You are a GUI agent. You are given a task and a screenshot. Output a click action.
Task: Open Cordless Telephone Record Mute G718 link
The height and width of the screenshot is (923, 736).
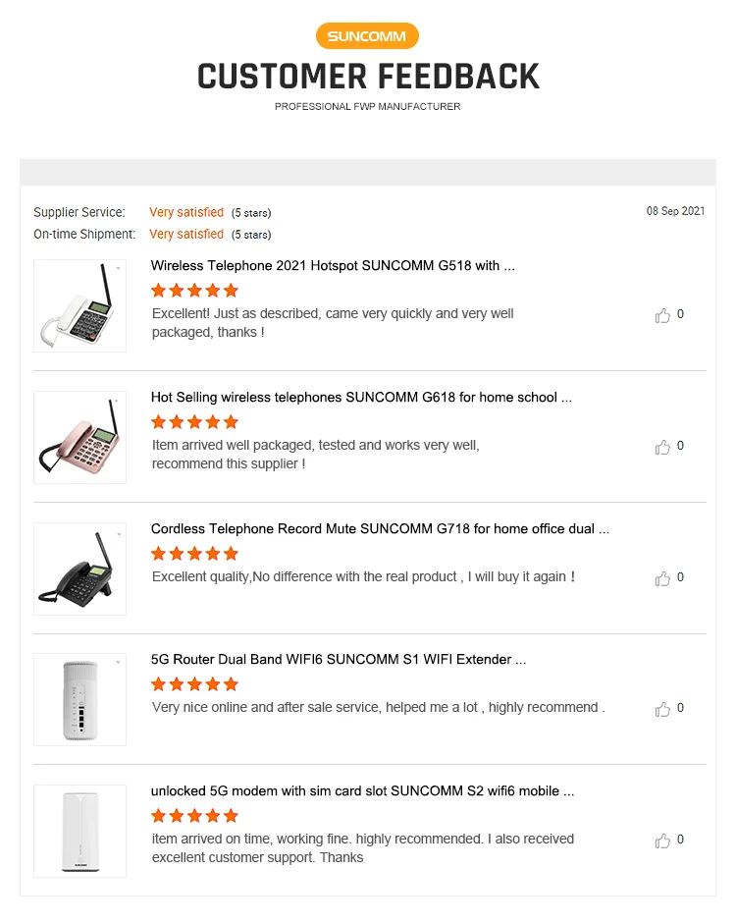pyautogui.click(x=380, y=529)
